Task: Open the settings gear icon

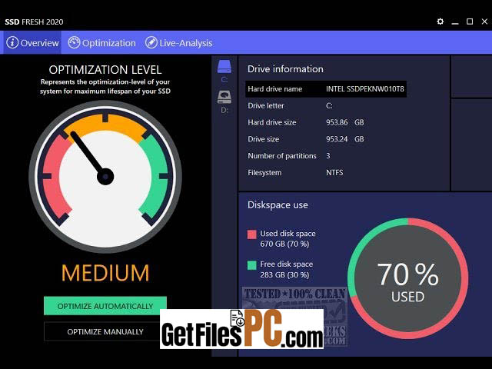Action: (440, 22)
